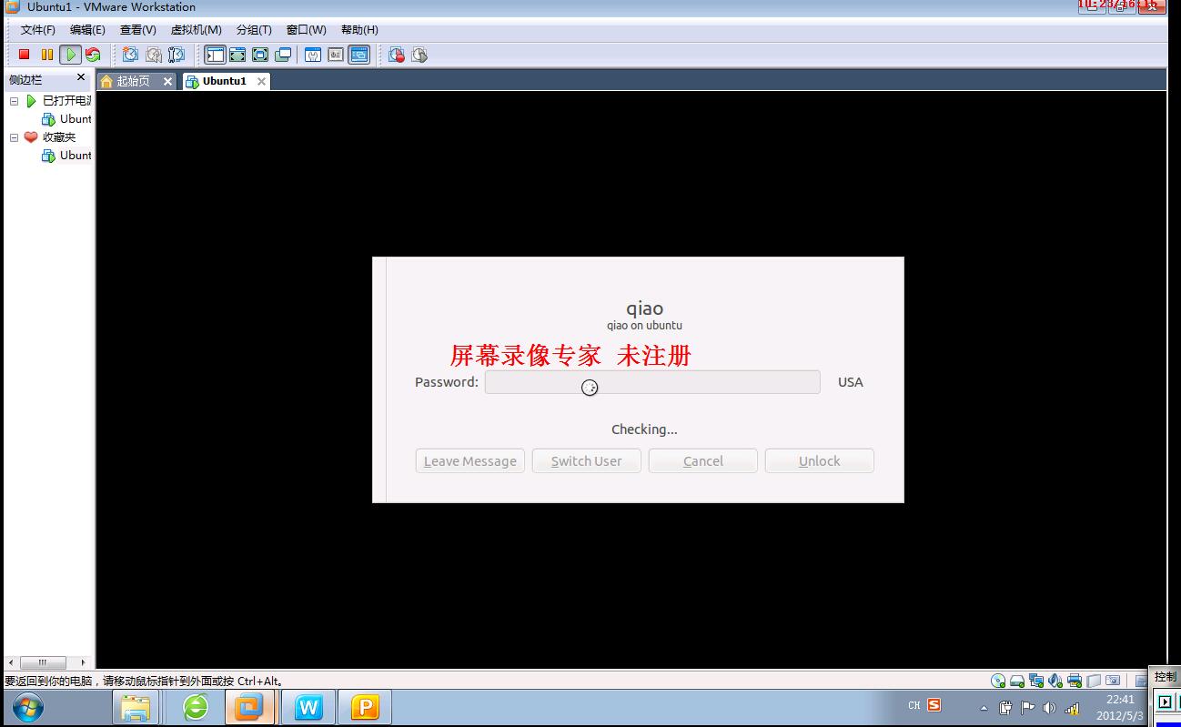This screenshot has width=1181, height=727.
Task: Click the red power off toolbar icon
Action: [25, 55]
